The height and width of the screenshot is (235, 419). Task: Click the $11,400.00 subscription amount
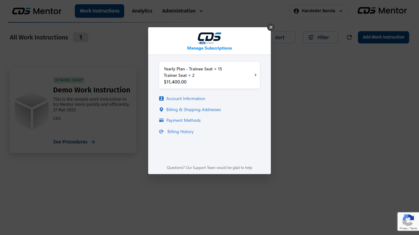point(175,82)
